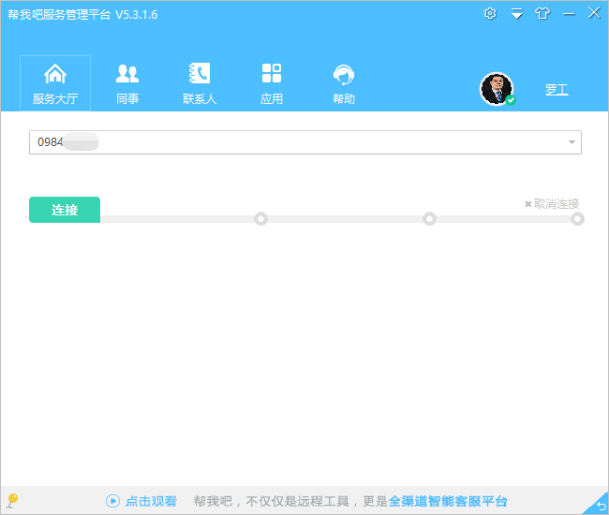Click the green online status badge

coord(511,100)
